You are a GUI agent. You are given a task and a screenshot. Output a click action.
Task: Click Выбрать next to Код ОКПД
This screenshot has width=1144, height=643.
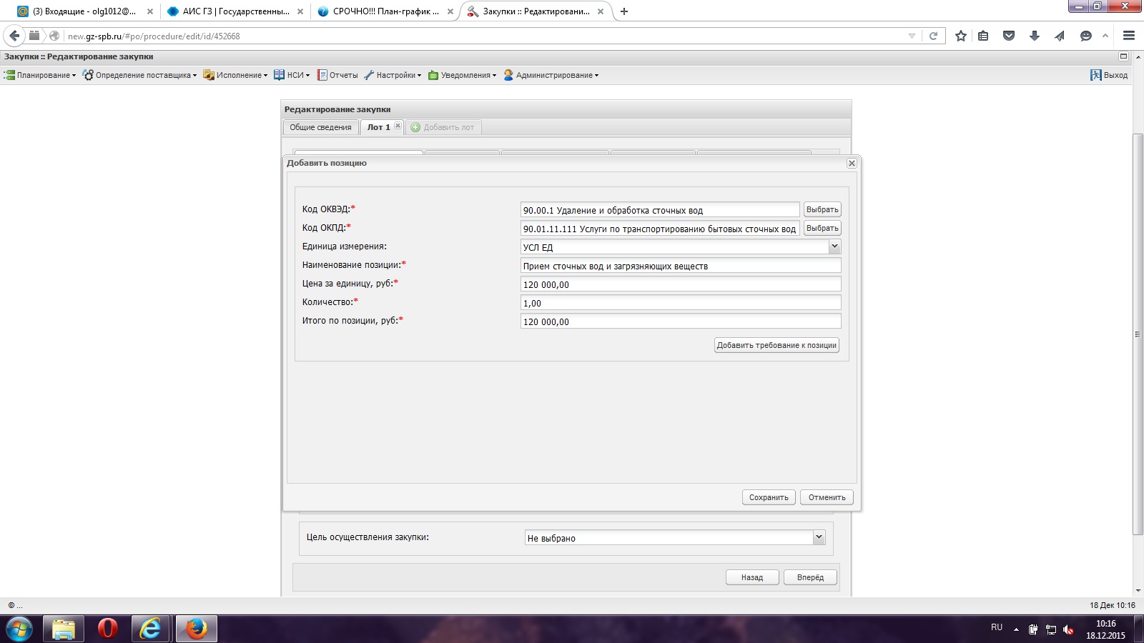822,228
